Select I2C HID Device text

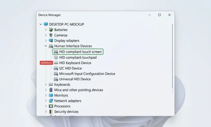[71, 68]
